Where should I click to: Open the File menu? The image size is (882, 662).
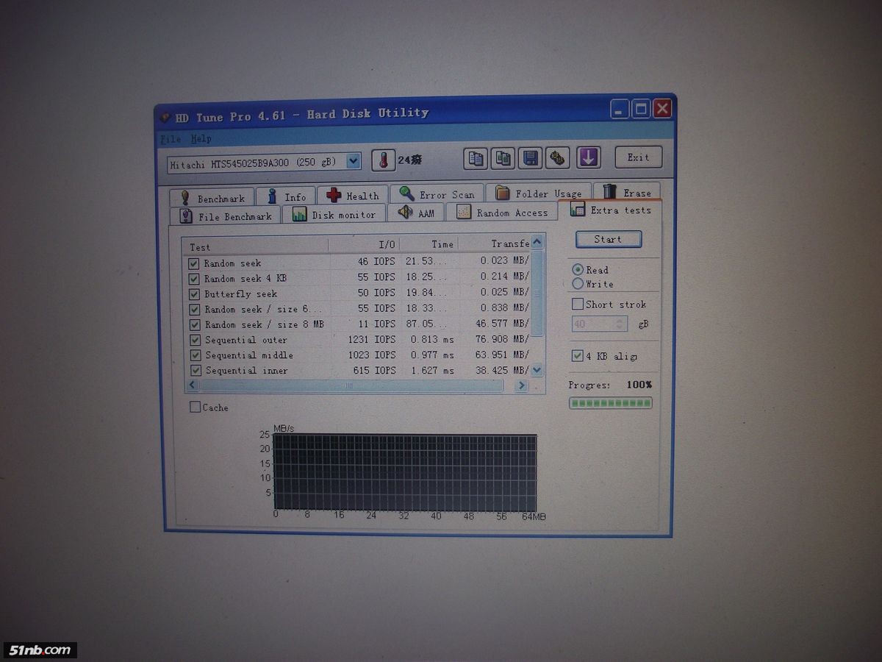171,139
